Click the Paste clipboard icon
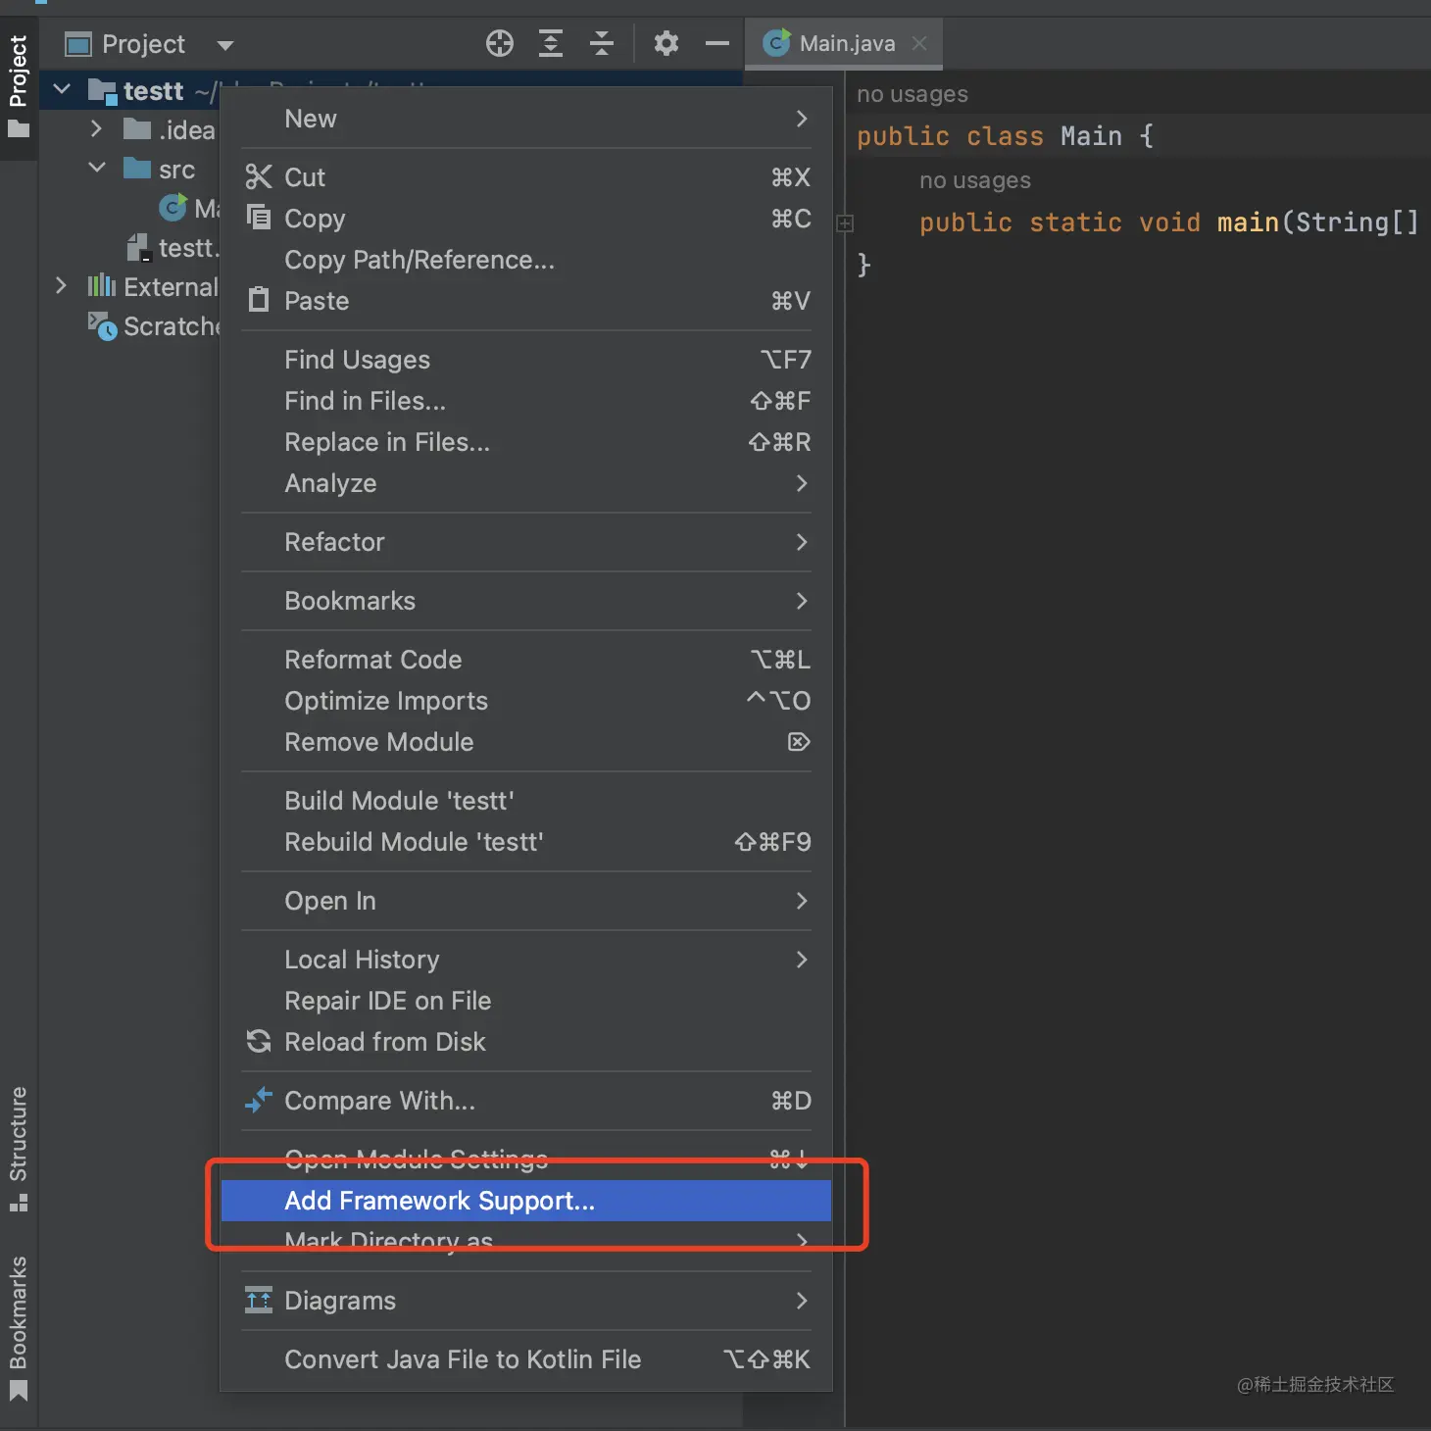The image size is (1431, 1431). 259,299
